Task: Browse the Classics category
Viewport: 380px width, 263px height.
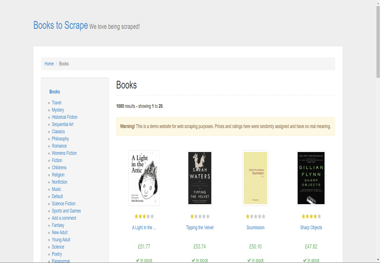Action: click(58, 131)
